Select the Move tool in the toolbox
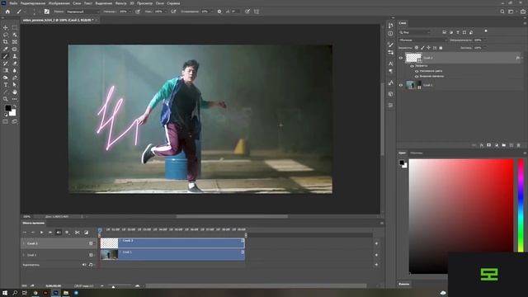The width and height of the screenshot is (528, 297). click(6, 27)
